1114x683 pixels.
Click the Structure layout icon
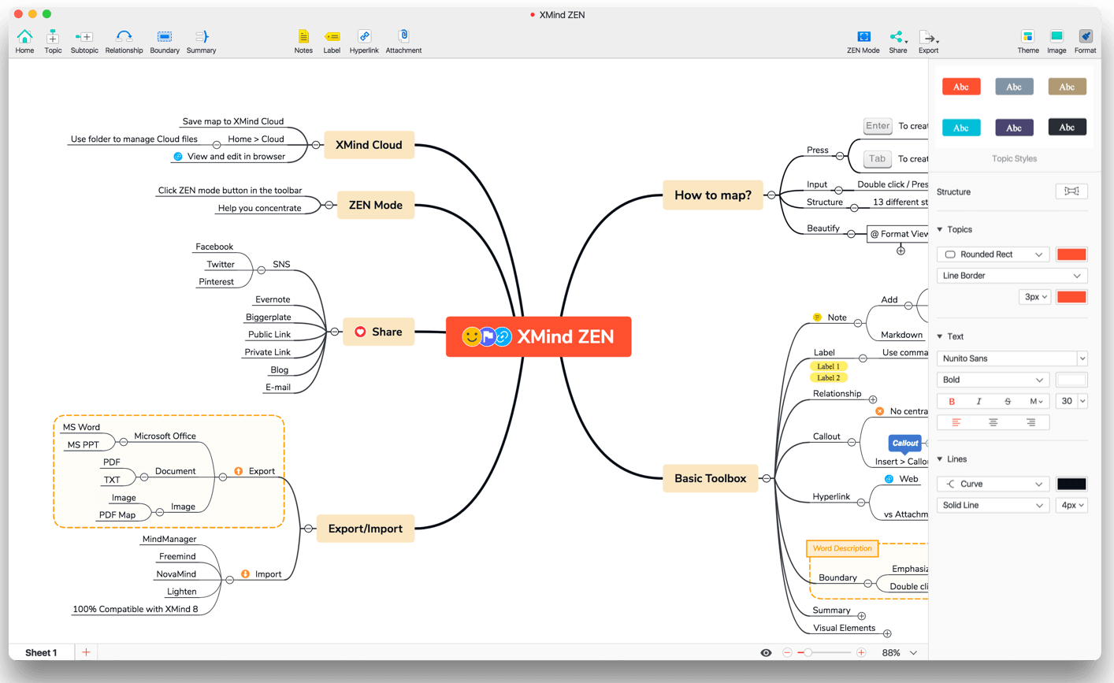(1071, 191)
